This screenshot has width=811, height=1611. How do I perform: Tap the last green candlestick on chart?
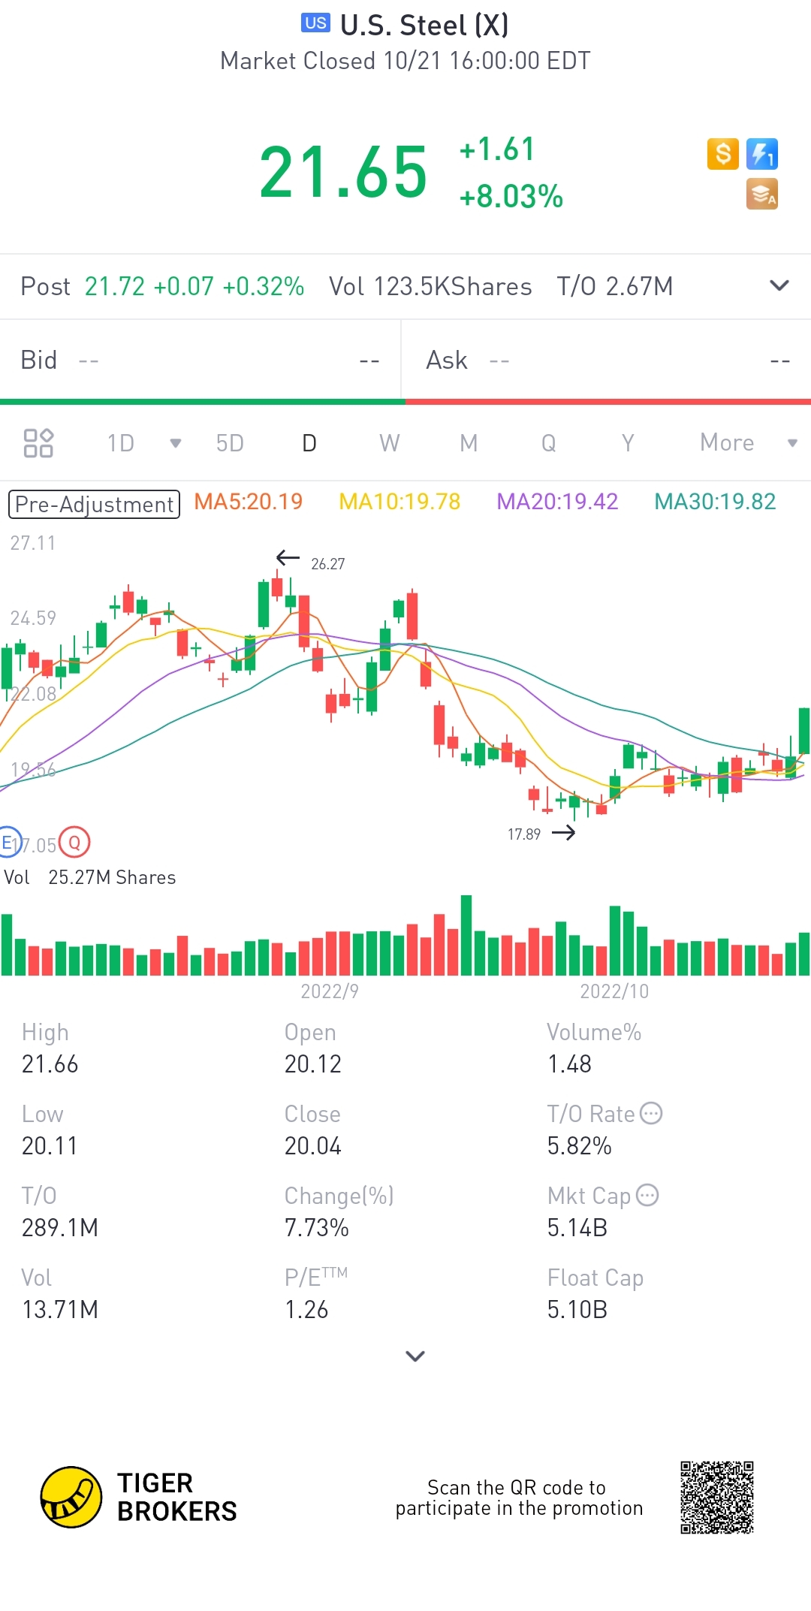tap(804, 731)
